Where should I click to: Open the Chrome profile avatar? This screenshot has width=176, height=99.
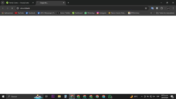click(x=169, y=8)
